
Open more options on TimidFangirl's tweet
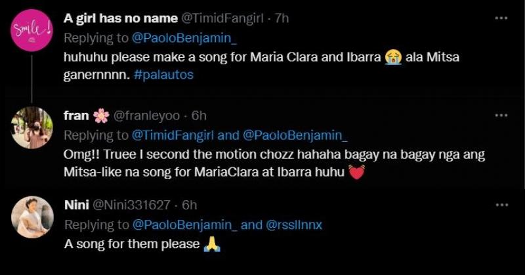click(x=501, y=18)
